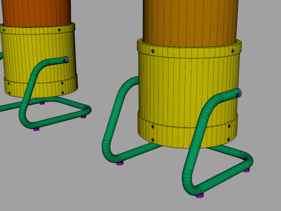Image resolution: width=281 pixels, height=211 pixels.
Task: Click top-right bolt hole on right drum rim
Action: pos(232,51)
